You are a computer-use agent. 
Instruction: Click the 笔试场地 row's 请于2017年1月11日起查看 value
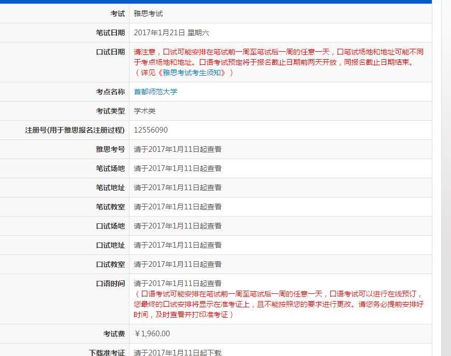(x=178, y=168)
